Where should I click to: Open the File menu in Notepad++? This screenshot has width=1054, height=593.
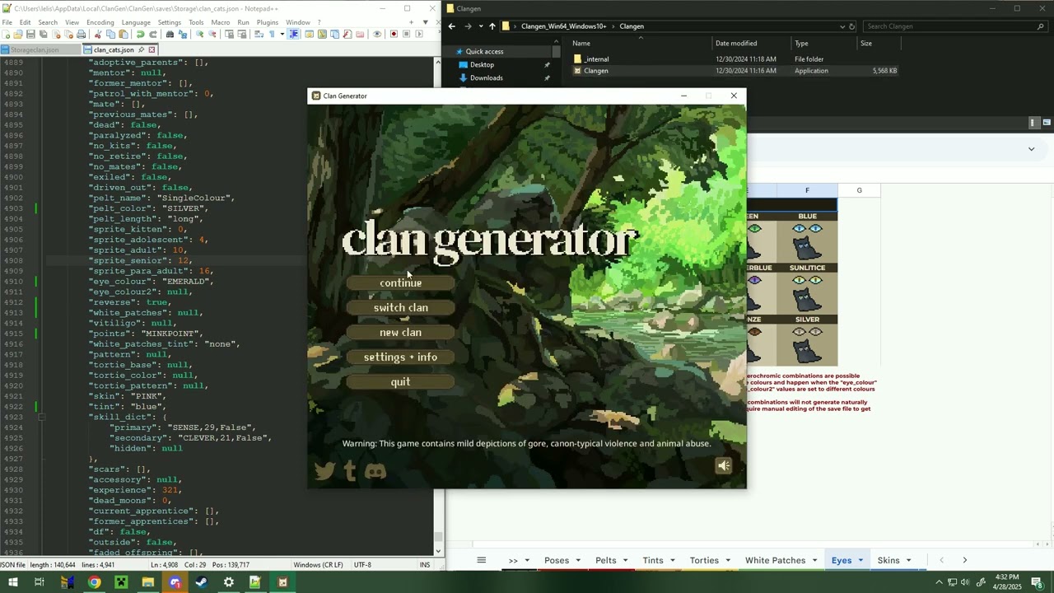pos(7,22)
